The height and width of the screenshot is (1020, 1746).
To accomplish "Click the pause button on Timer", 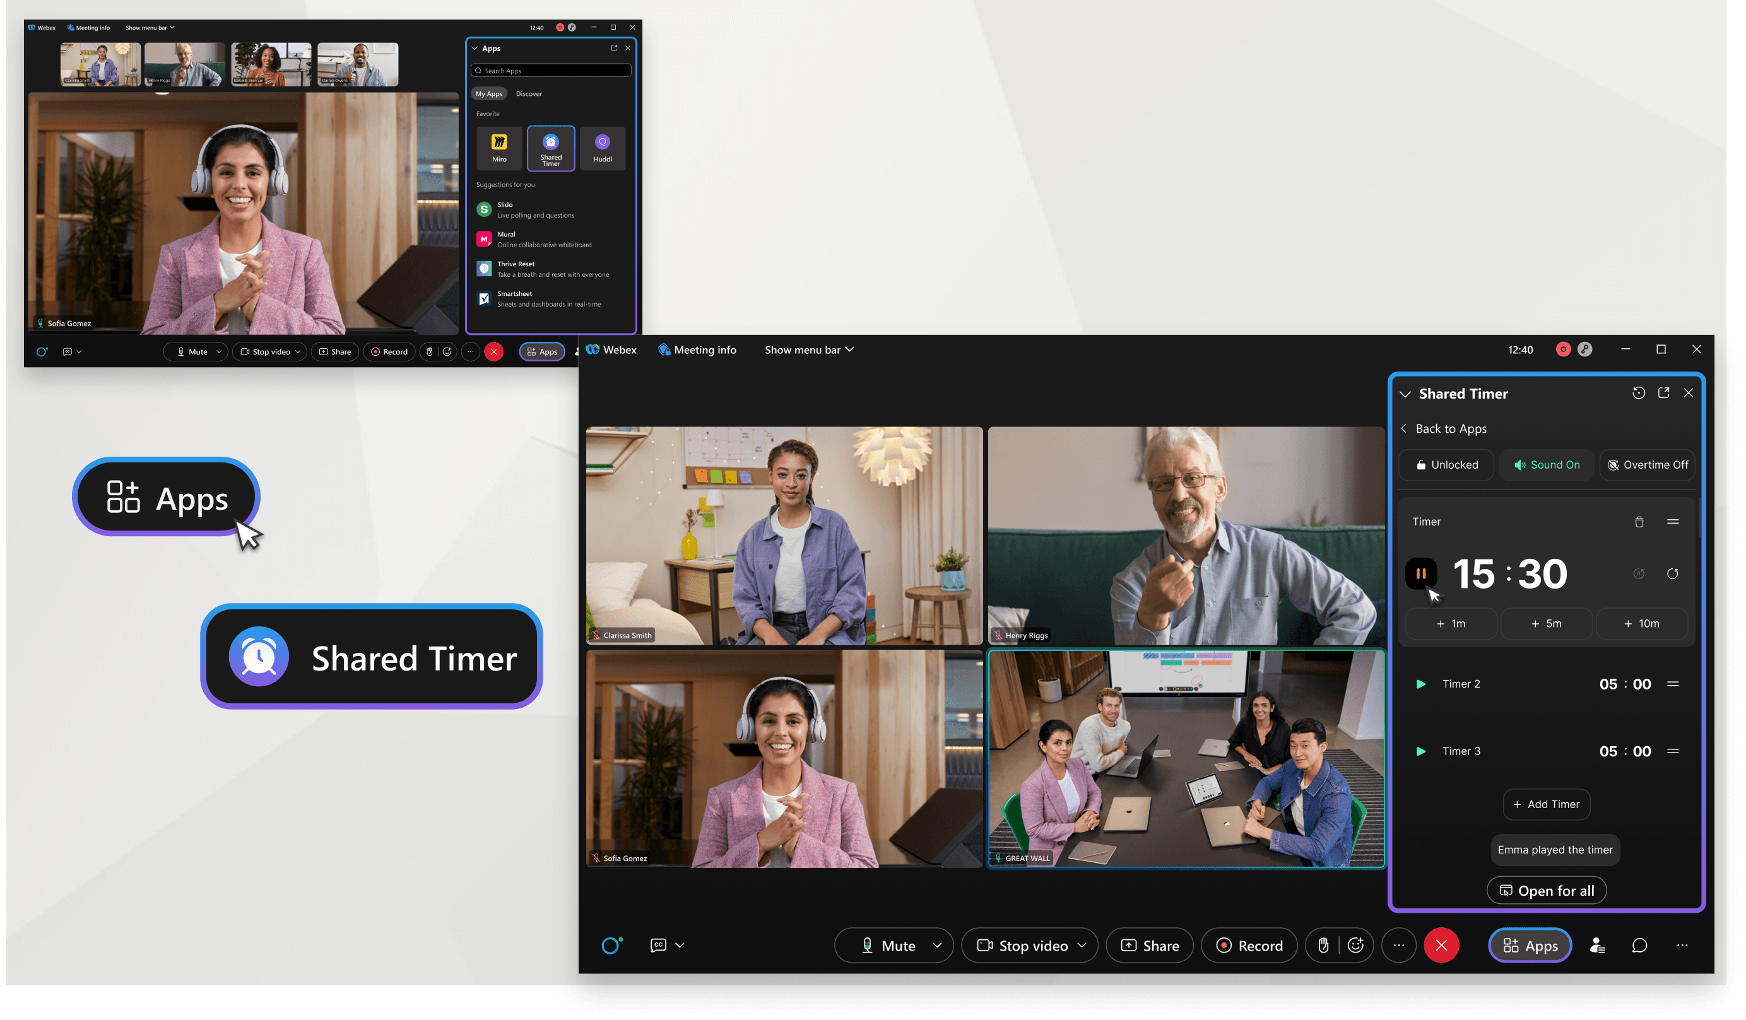I will [x=1422, y=573].
